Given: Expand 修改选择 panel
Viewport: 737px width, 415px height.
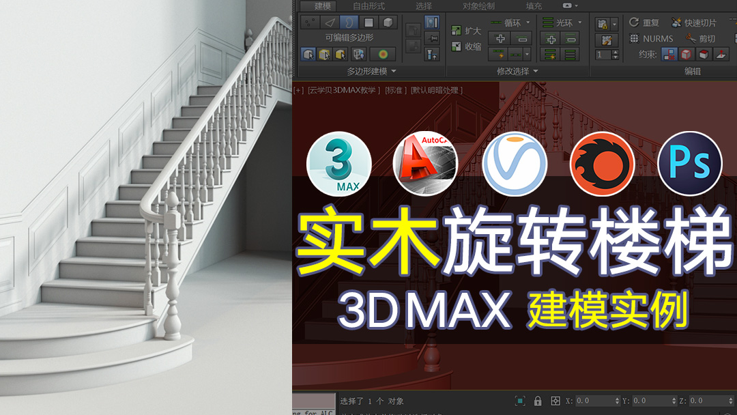Looking at the screenshot, I should pyautogui.click(x=517, y=71).
